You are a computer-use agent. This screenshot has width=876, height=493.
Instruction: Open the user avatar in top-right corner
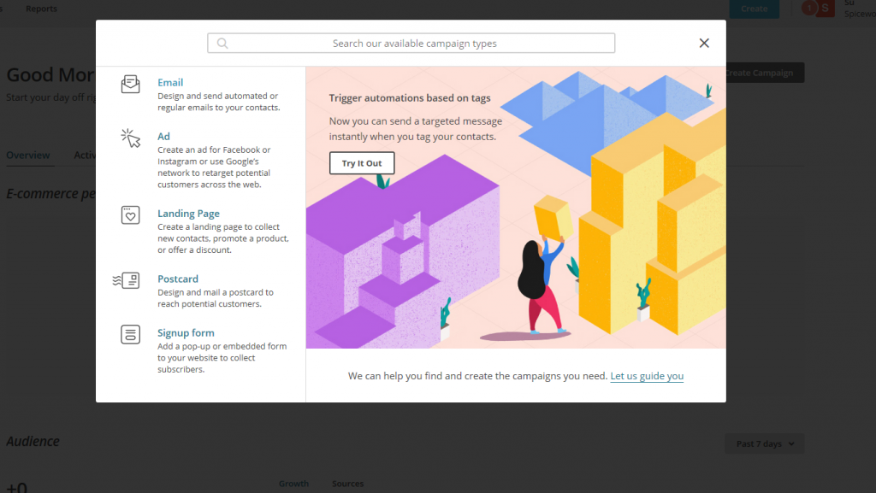coord(825,9)
